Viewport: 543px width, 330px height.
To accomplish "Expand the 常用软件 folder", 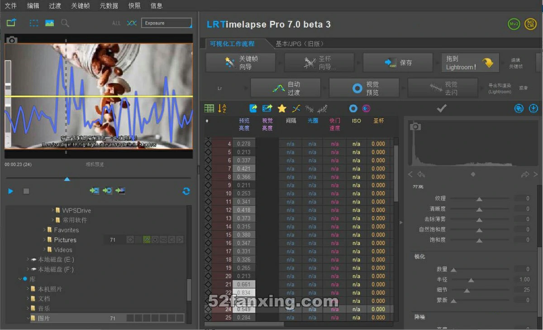I will pyautogui.click(x=52, y=220).
